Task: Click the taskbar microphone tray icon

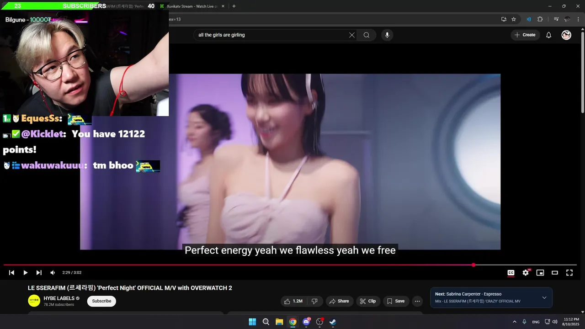Action: pyautogui.click(x=524, y=322)
